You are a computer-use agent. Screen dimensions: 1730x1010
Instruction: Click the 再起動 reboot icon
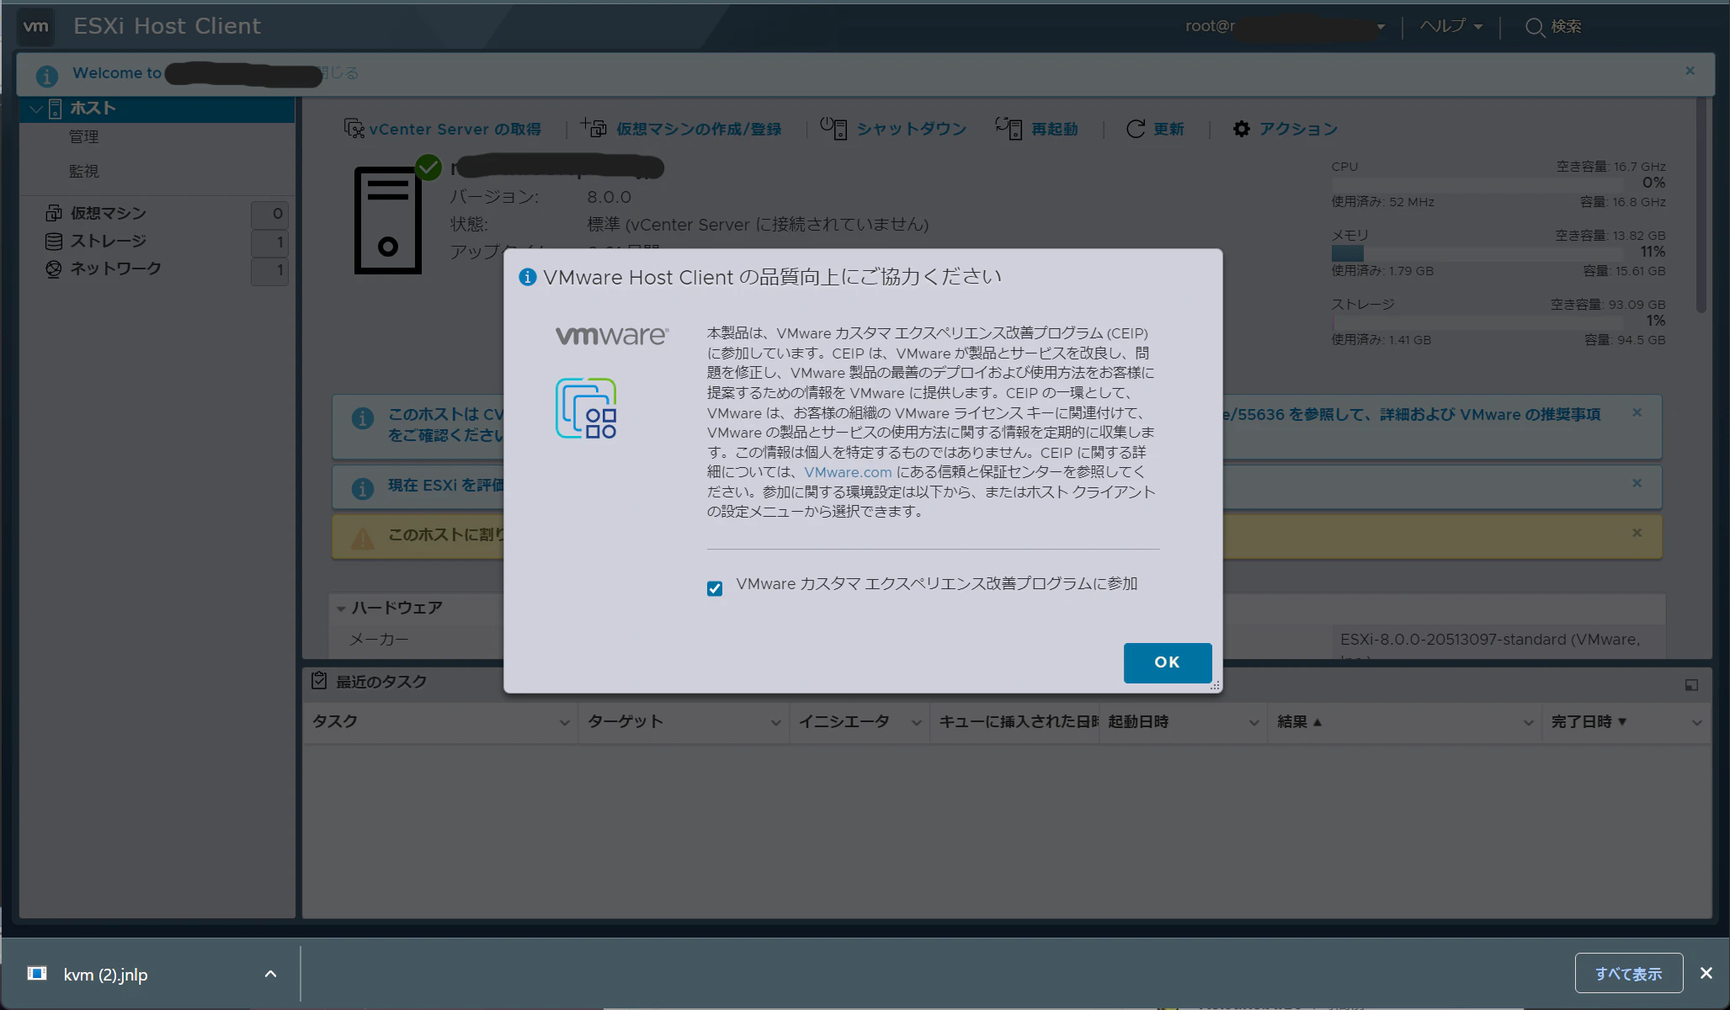[1009, 128]
